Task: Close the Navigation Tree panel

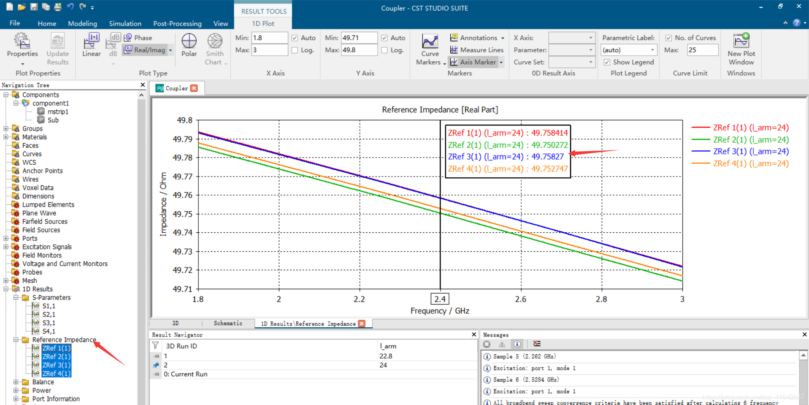Action: pos(143,85)
